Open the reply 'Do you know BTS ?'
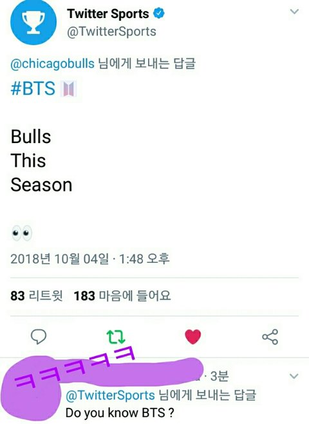 click(120, 412)
